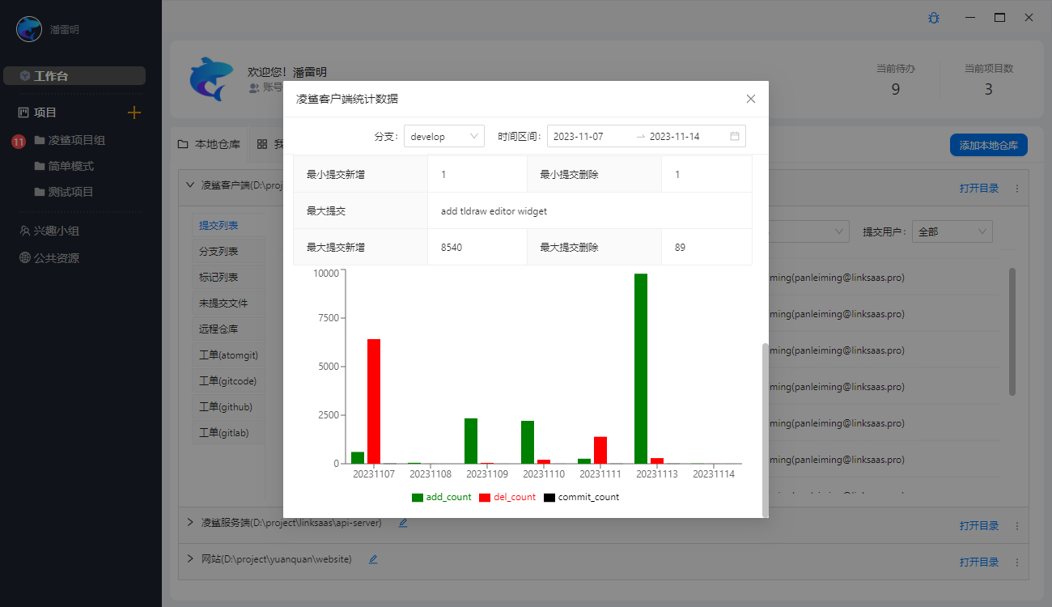Toggle add_count series in chart legend
The width and height of the screenshot is (1052, 607).
(442, 497)
